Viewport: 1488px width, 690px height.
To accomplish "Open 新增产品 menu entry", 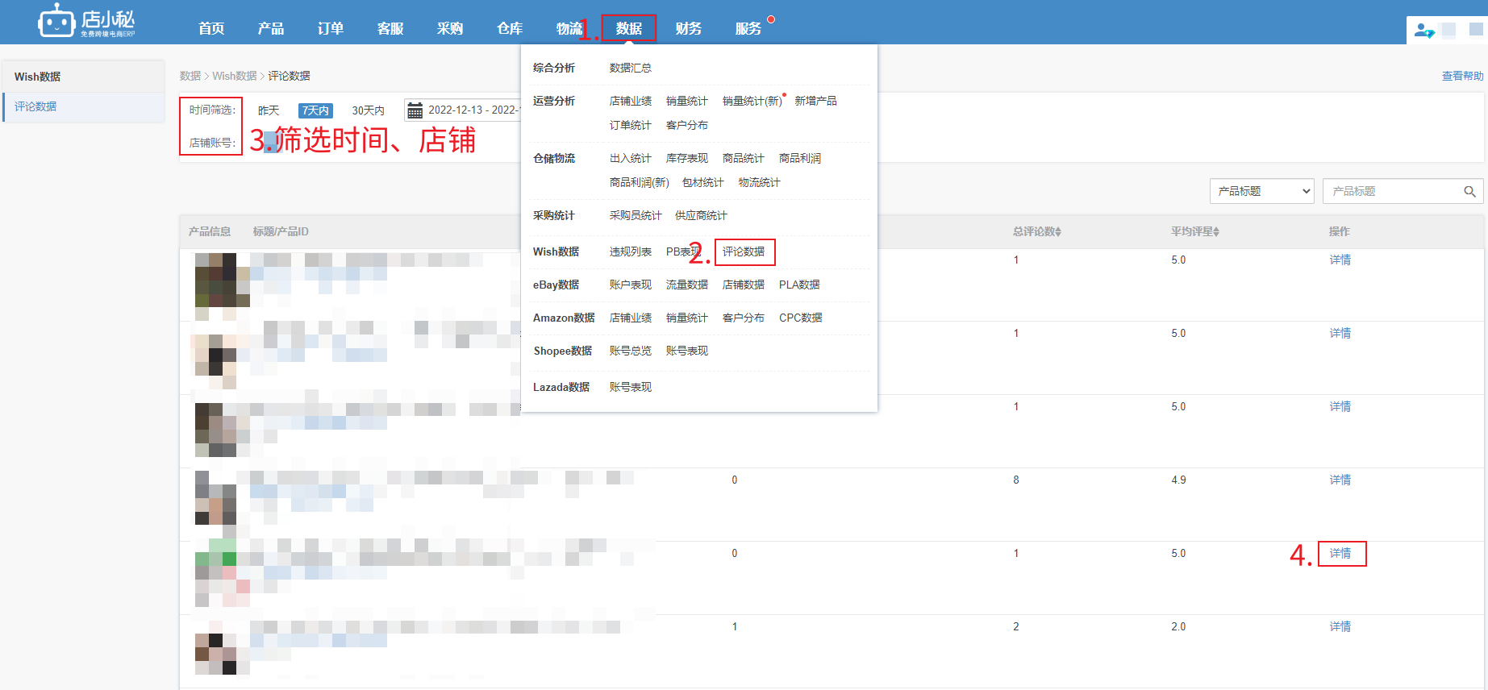I will tap(816, 101).
